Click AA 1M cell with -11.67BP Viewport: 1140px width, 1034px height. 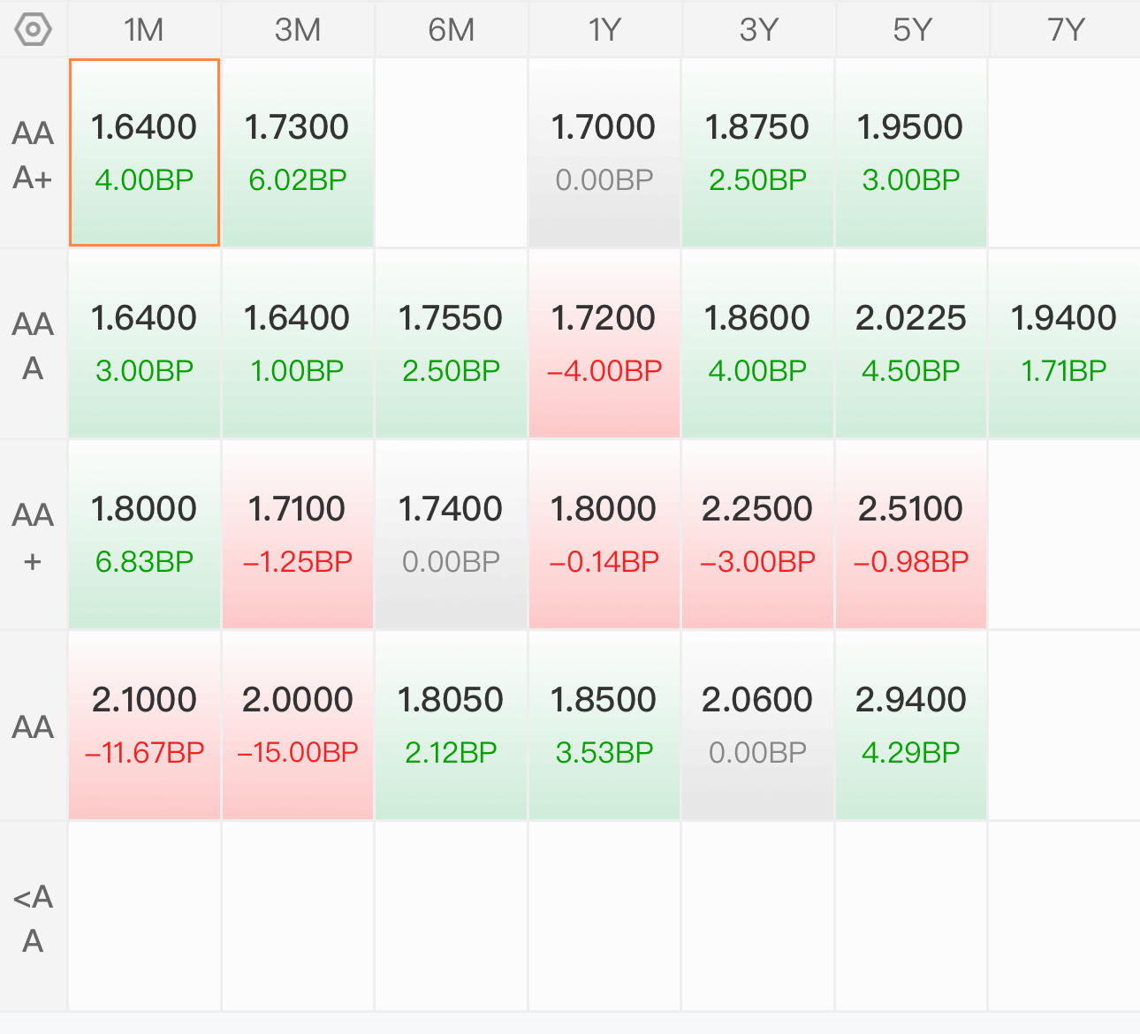click(x=144, y=726)
